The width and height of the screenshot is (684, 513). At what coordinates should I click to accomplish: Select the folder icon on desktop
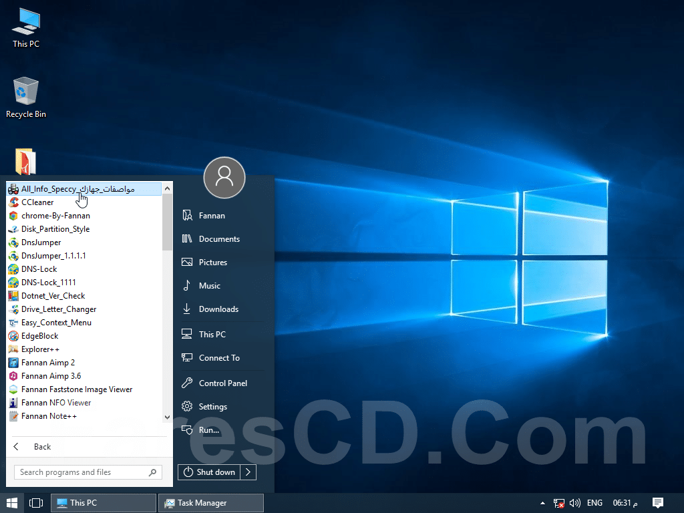coord(25,162)
